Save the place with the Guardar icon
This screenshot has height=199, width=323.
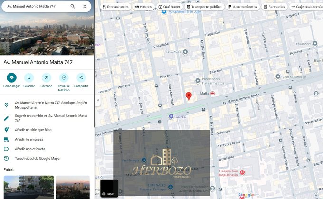tap(29, 77)
